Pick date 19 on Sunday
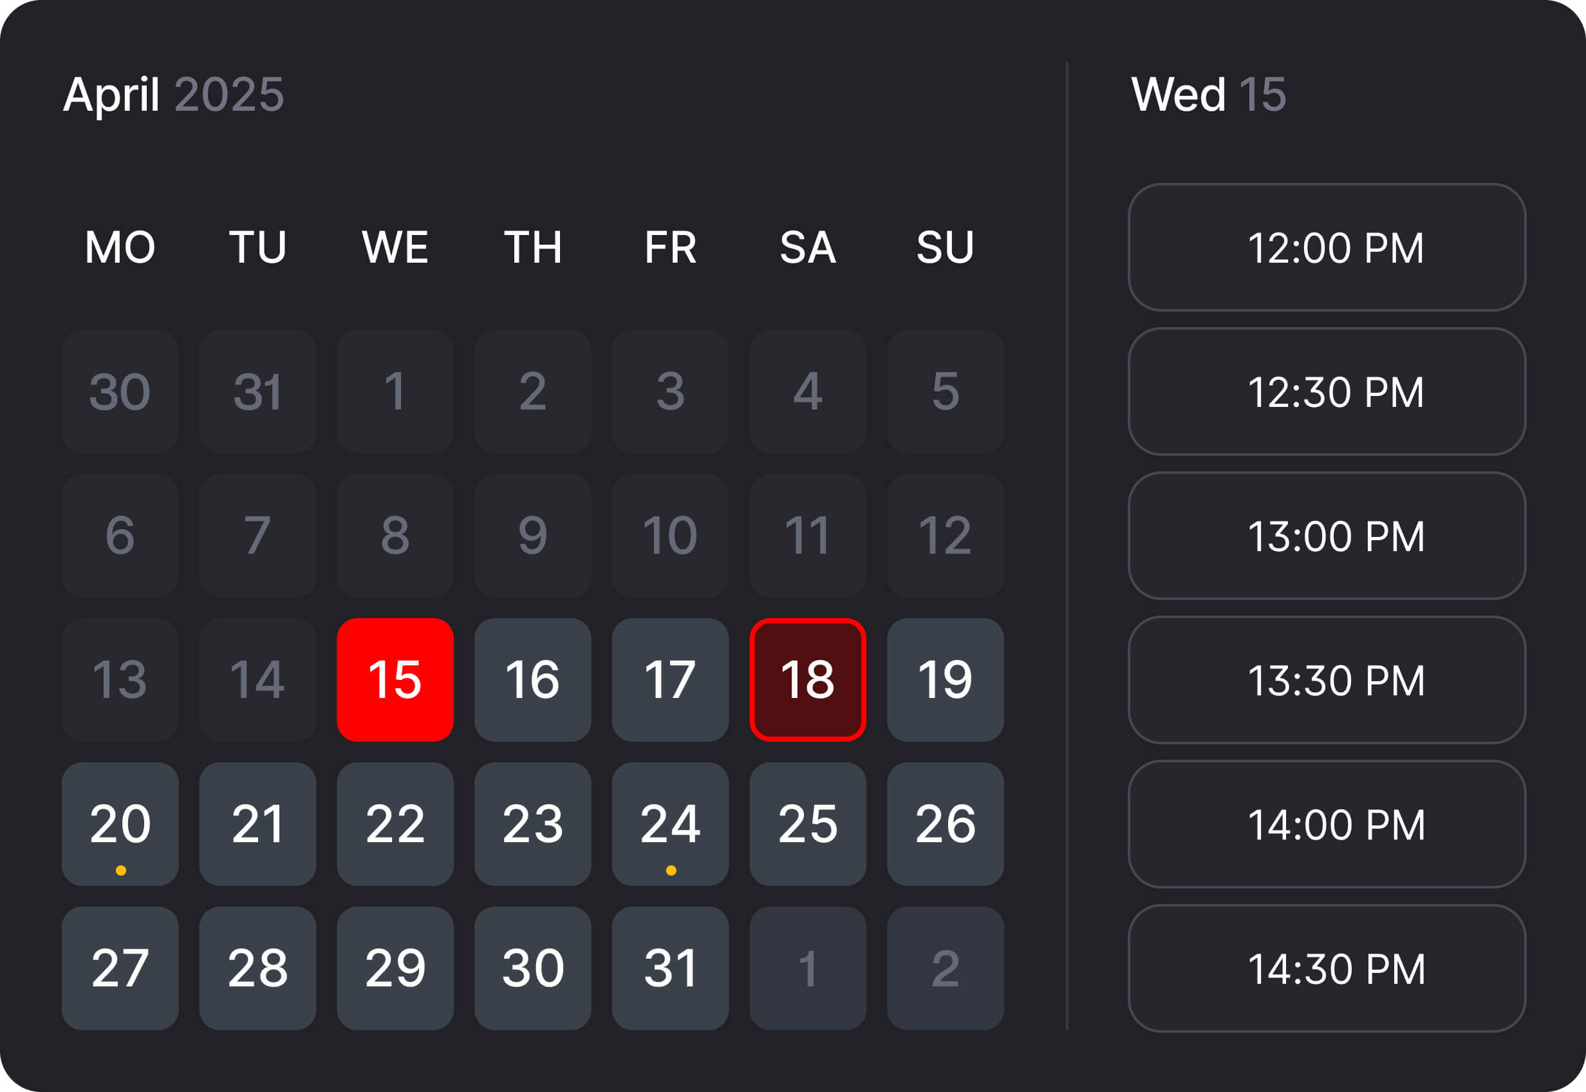Screen dimensions: 1586x1092 click(x=945, y=680)
